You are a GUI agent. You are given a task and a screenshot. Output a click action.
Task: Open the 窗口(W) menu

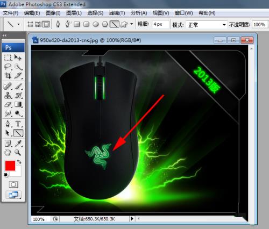[x=184, y=13]
